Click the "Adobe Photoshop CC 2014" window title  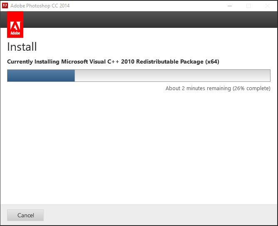(x=40, y=5)
